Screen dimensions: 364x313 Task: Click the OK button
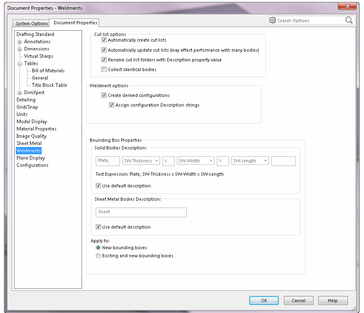264,300
